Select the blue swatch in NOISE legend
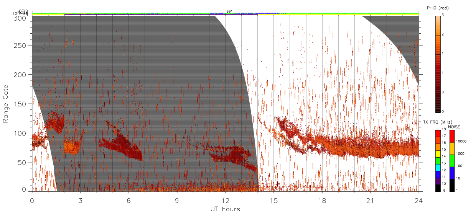 click(452, 173)
